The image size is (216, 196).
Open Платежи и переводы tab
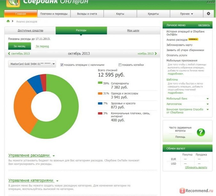[x=54, y=14]
